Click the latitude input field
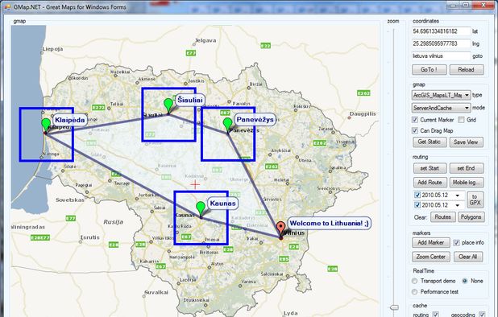The image size is (498, 317). [441, 31]
